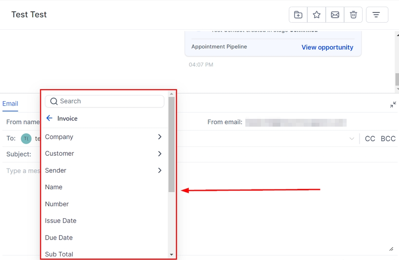Open the View opportunity link
The width and height of the screenshot is (399, 260).
(327, 47)
